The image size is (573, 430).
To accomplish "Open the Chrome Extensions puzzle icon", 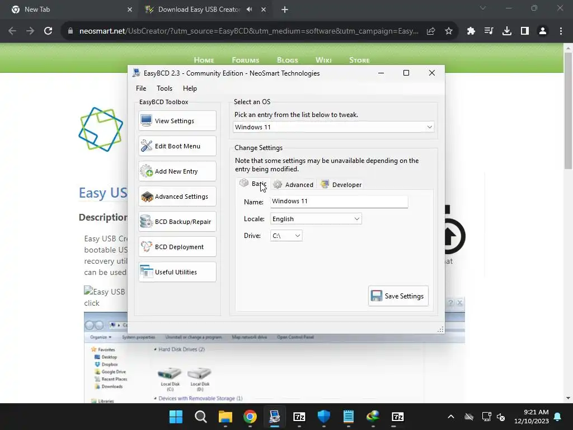I will click(471, 31).
